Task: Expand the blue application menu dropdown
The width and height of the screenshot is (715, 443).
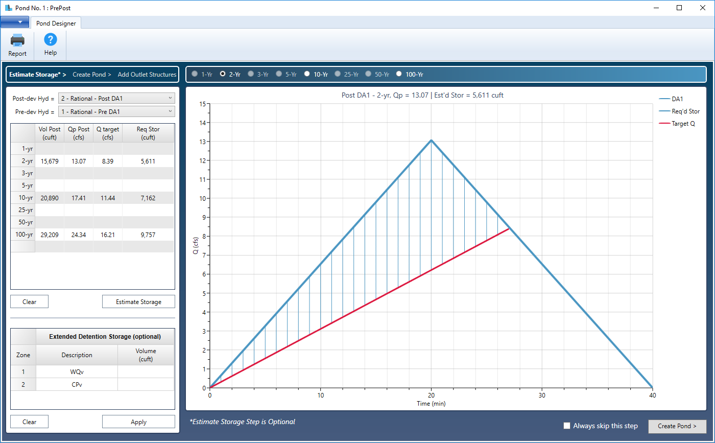Action: click(x=15, y=22)
